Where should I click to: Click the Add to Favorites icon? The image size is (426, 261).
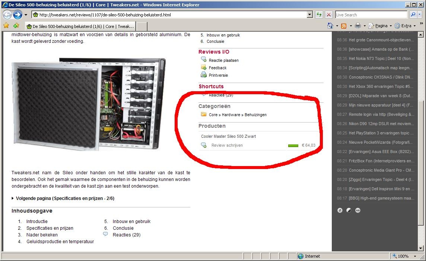pyautogui.click(x=16, y=26)
